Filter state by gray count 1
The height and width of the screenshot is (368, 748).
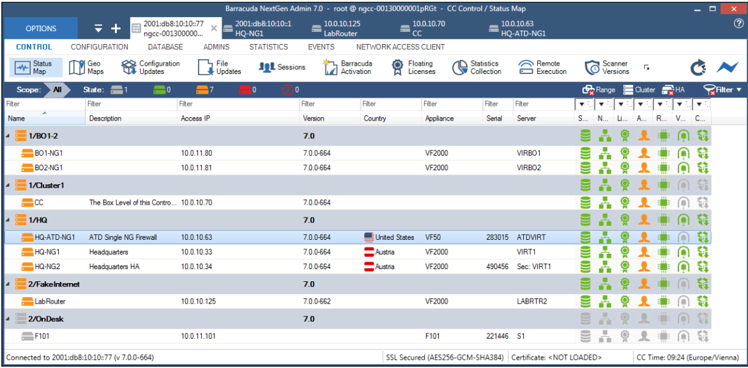119,89
